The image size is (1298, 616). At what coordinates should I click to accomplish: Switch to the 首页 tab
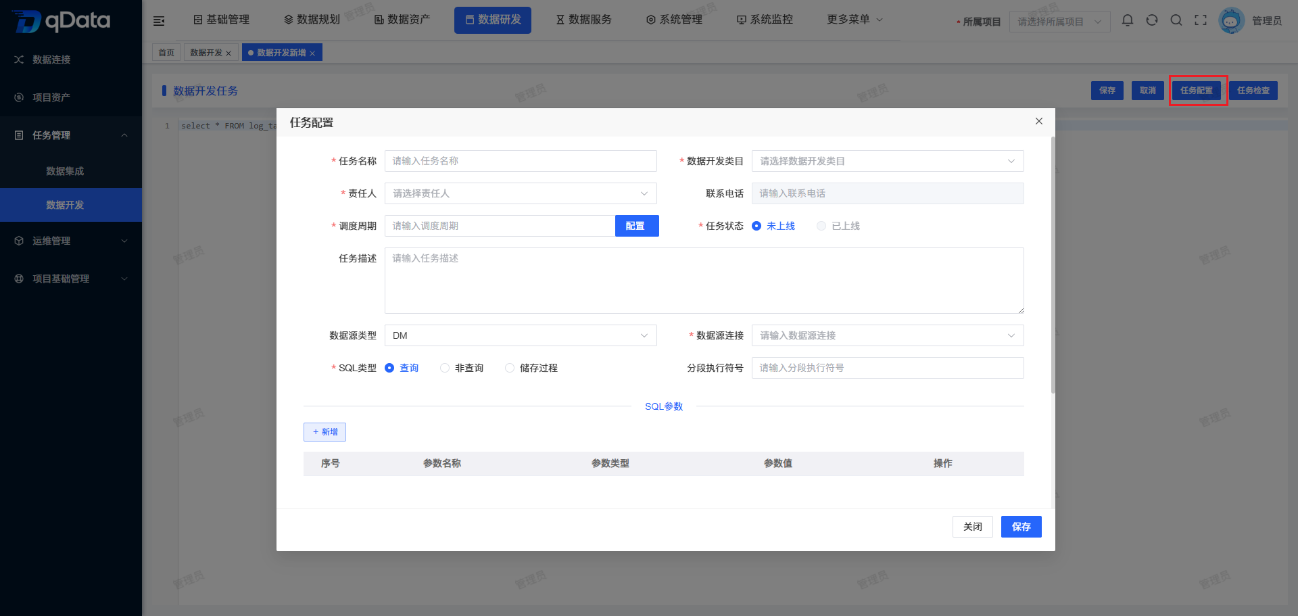click(166, 52)
